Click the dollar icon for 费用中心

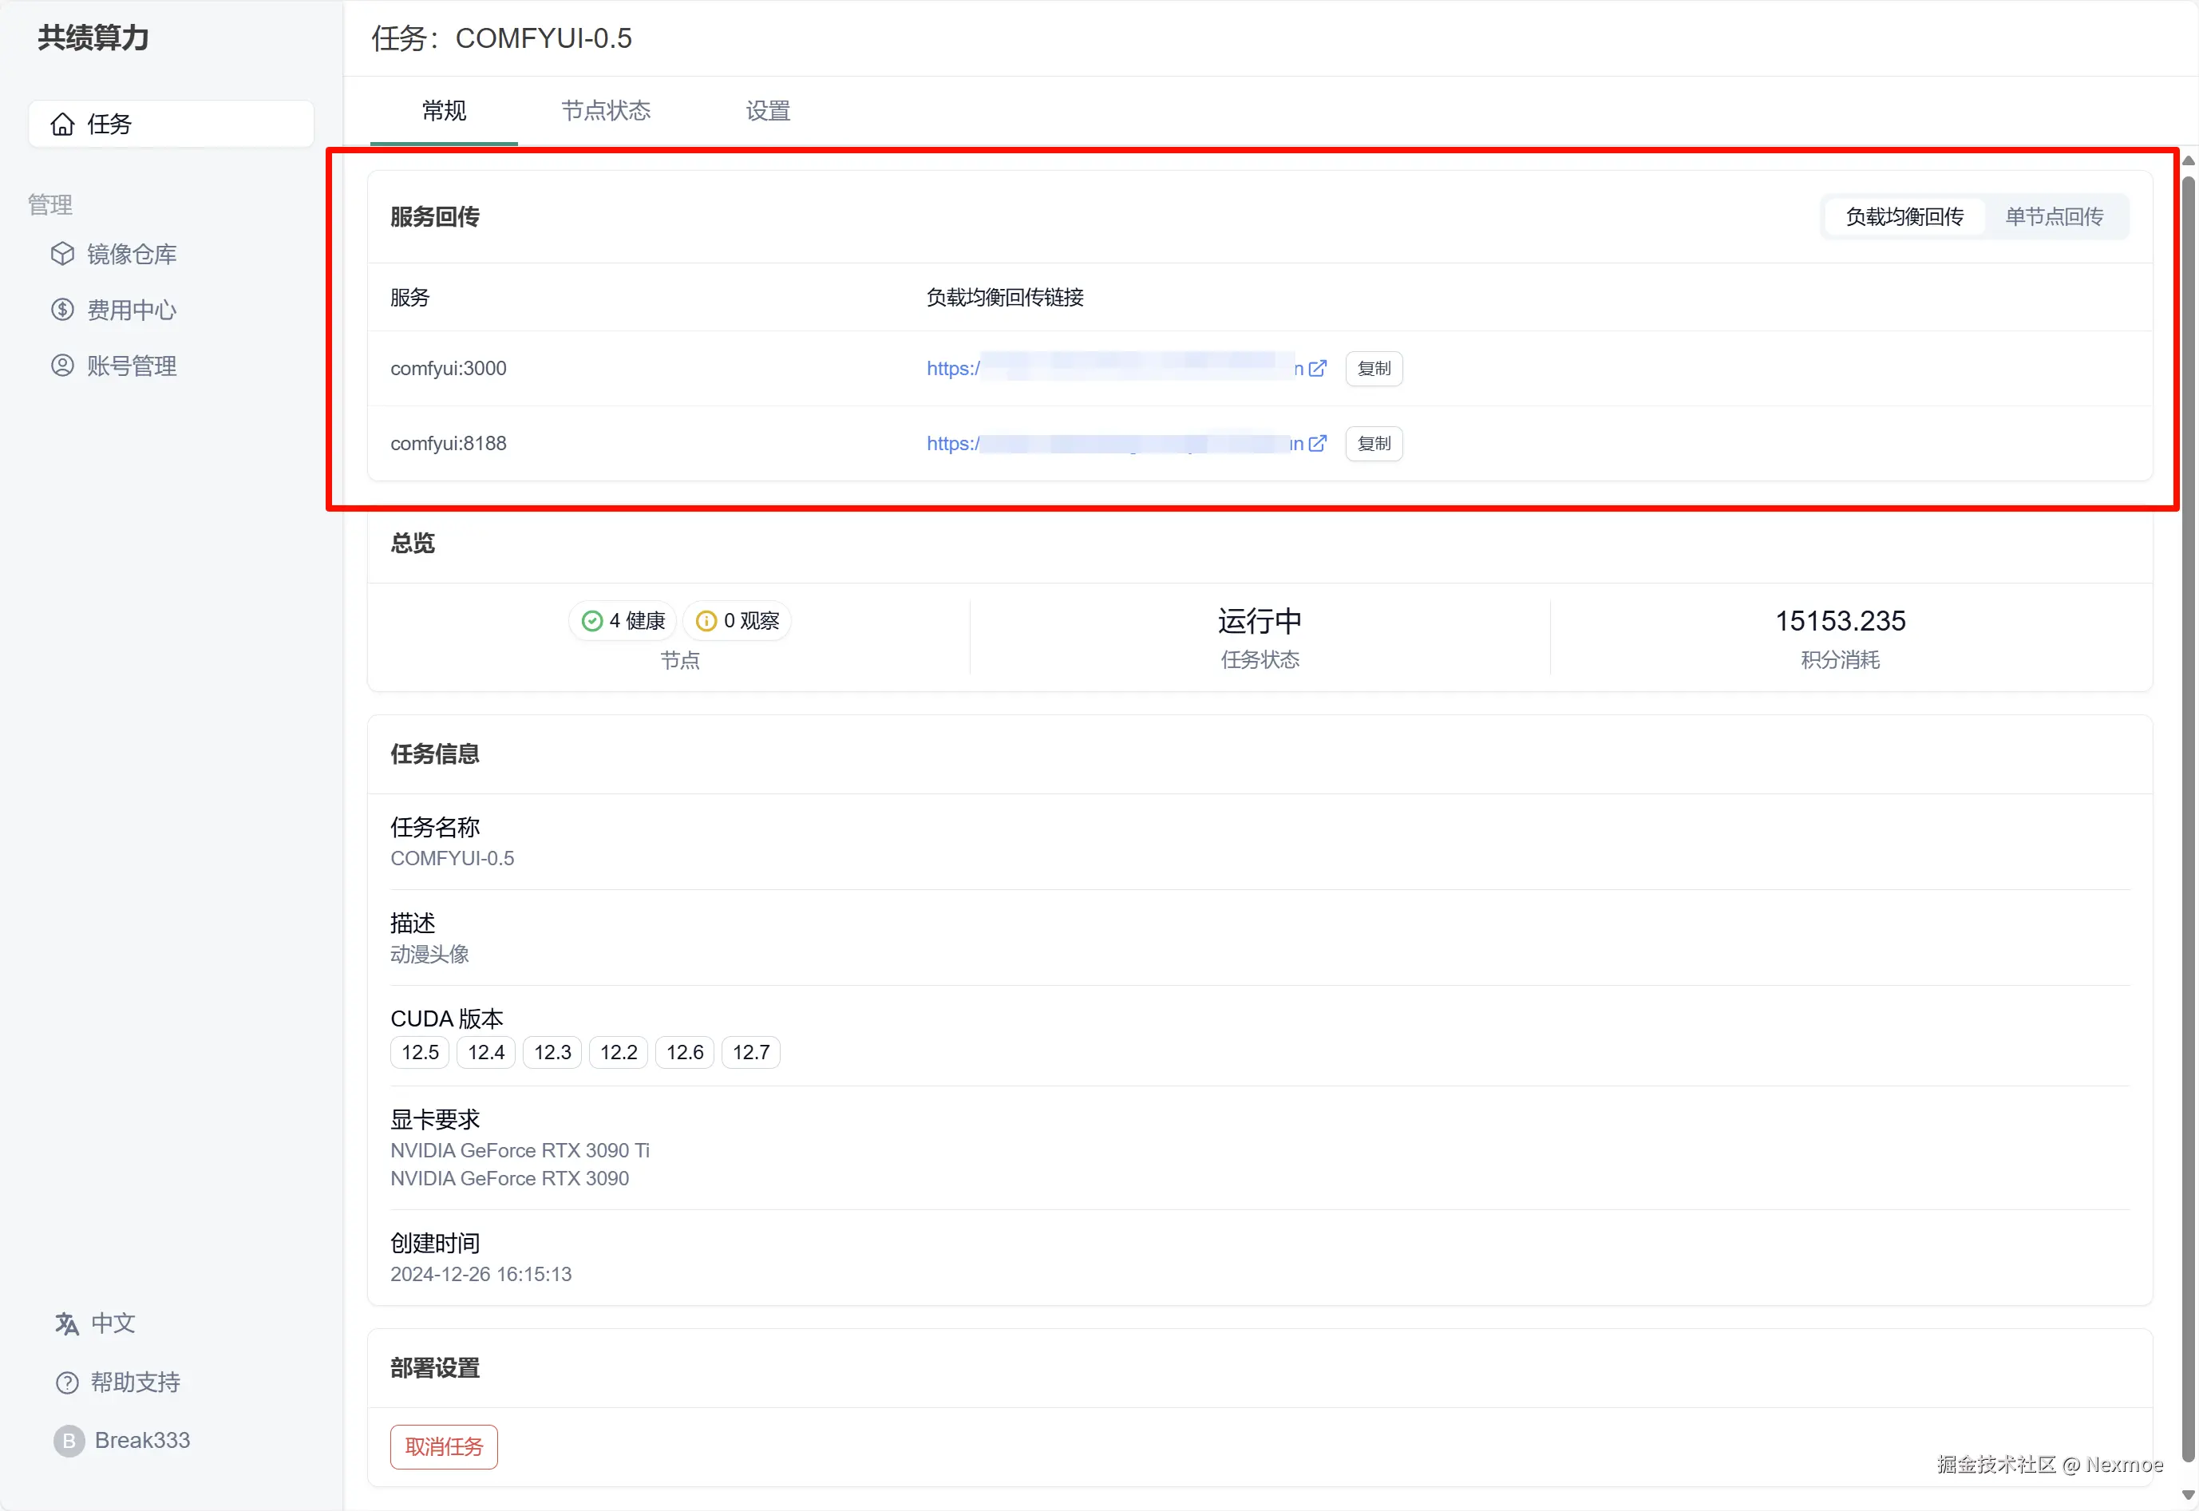[x=62, y=310]
